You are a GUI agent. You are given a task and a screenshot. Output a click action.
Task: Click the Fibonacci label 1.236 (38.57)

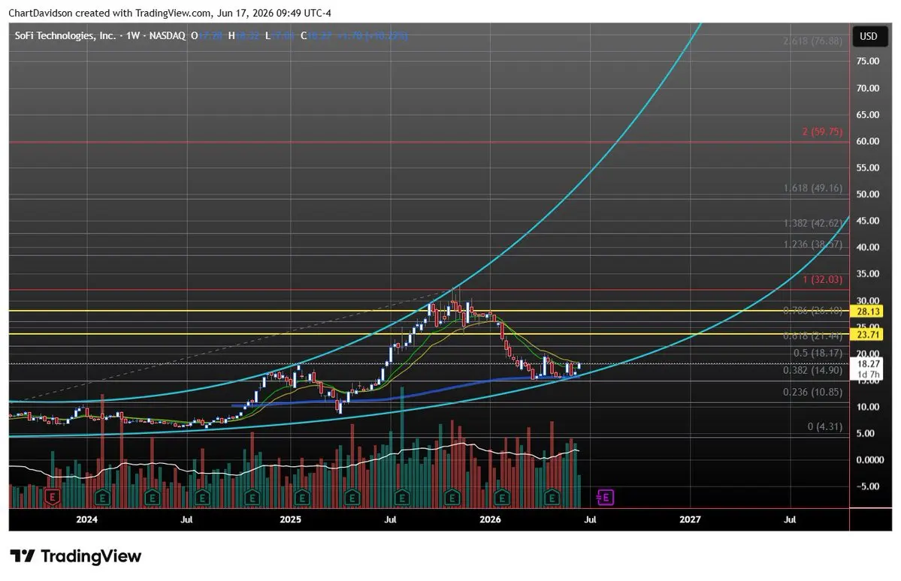[x=813, y=245]
